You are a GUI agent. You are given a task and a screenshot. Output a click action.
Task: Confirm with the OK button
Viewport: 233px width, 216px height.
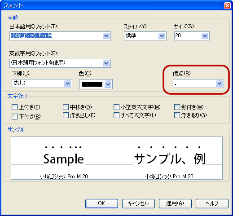[101, 203]
